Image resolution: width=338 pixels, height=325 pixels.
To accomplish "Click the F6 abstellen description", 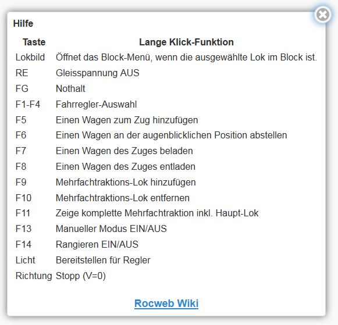I will point(172,135).
